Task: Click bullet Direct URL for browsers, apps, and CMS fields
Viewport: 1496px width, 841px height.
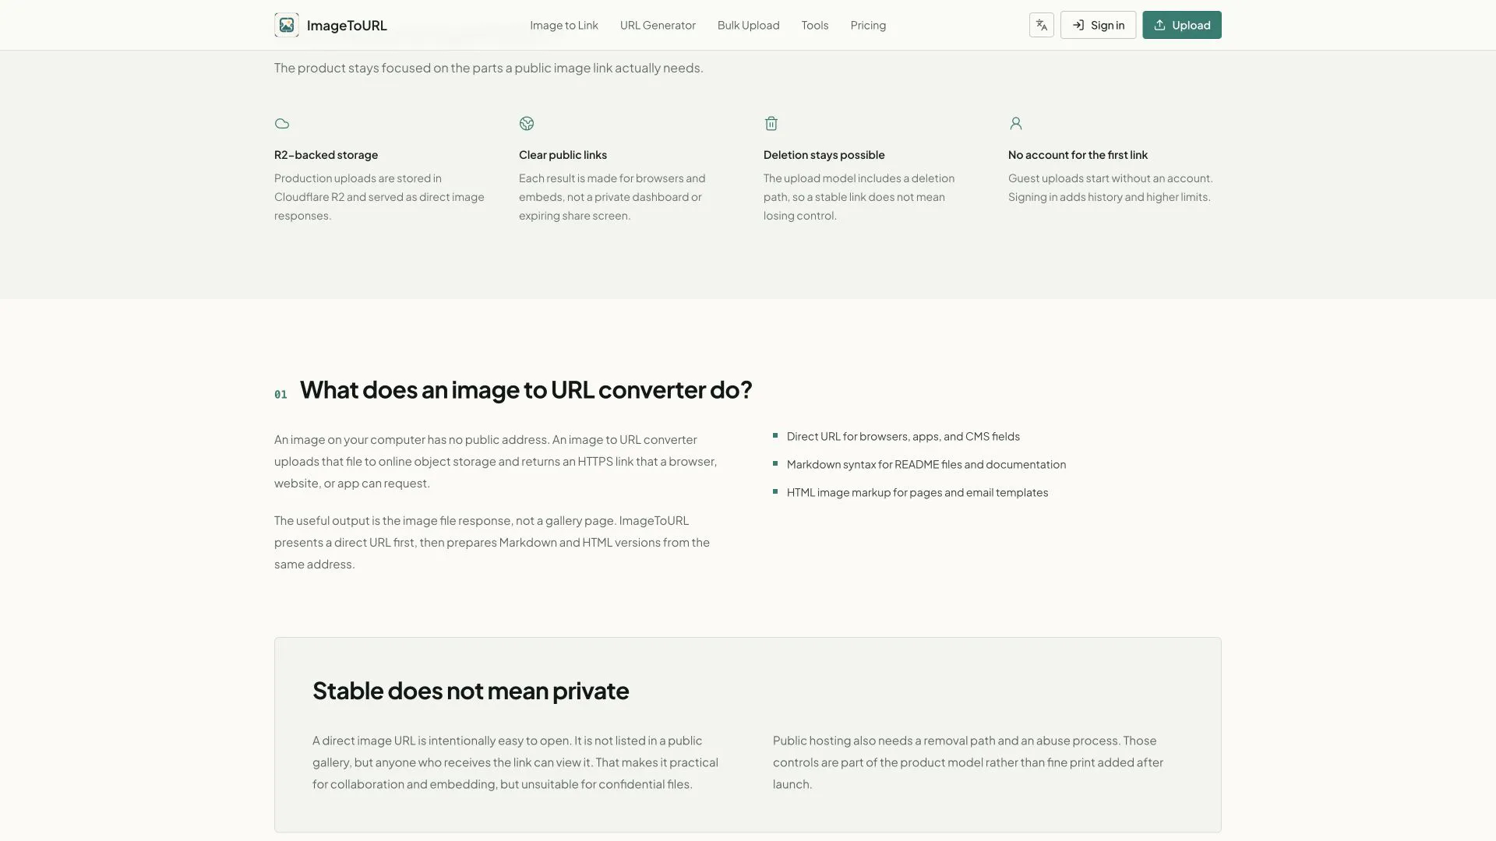Action: (903, 436)
